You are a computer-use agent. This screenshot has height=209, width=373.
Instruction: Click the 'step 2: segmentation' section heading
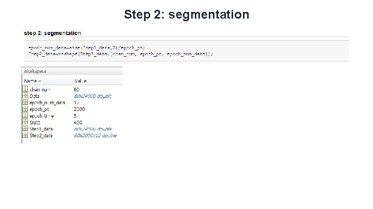tap(52, 33)
